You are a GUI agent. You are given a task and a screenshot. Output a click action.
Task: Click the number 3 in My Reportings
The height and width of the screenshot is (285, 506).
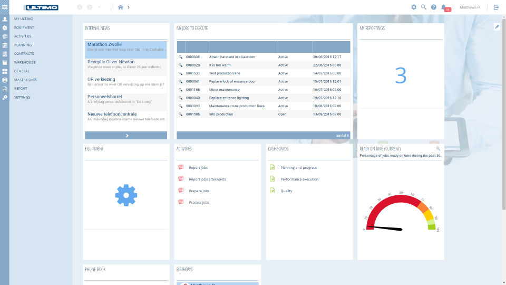401,76
